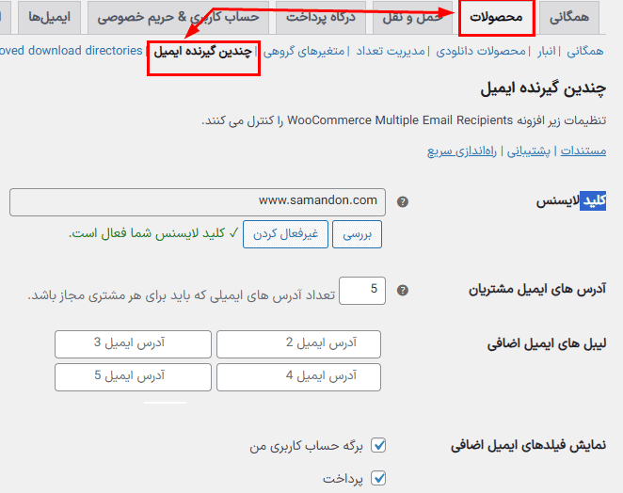623x493 pixels.
Task: Open the حساب کاربری & حریم خصوصی tab
Action: tap(178, 18)
